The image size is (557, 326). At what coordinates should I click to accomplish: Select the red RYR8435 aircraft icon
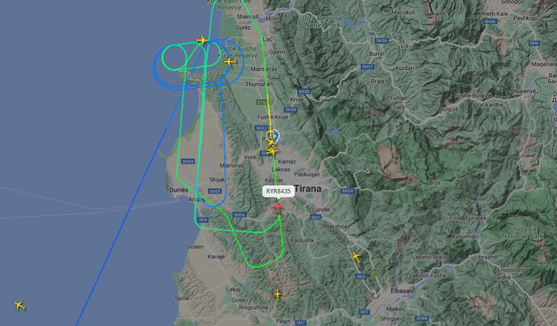pos(278,207)
